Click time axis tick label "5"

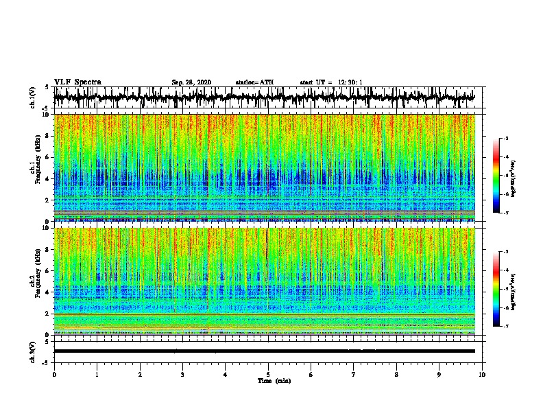click(x=268, y=375)
